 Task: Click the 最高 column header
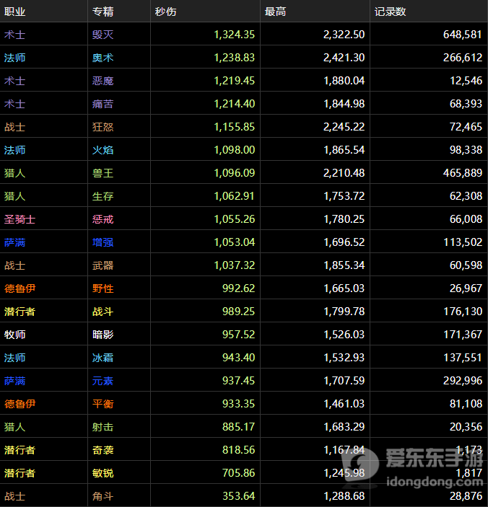pyautogui.click(x=275, y=12)
